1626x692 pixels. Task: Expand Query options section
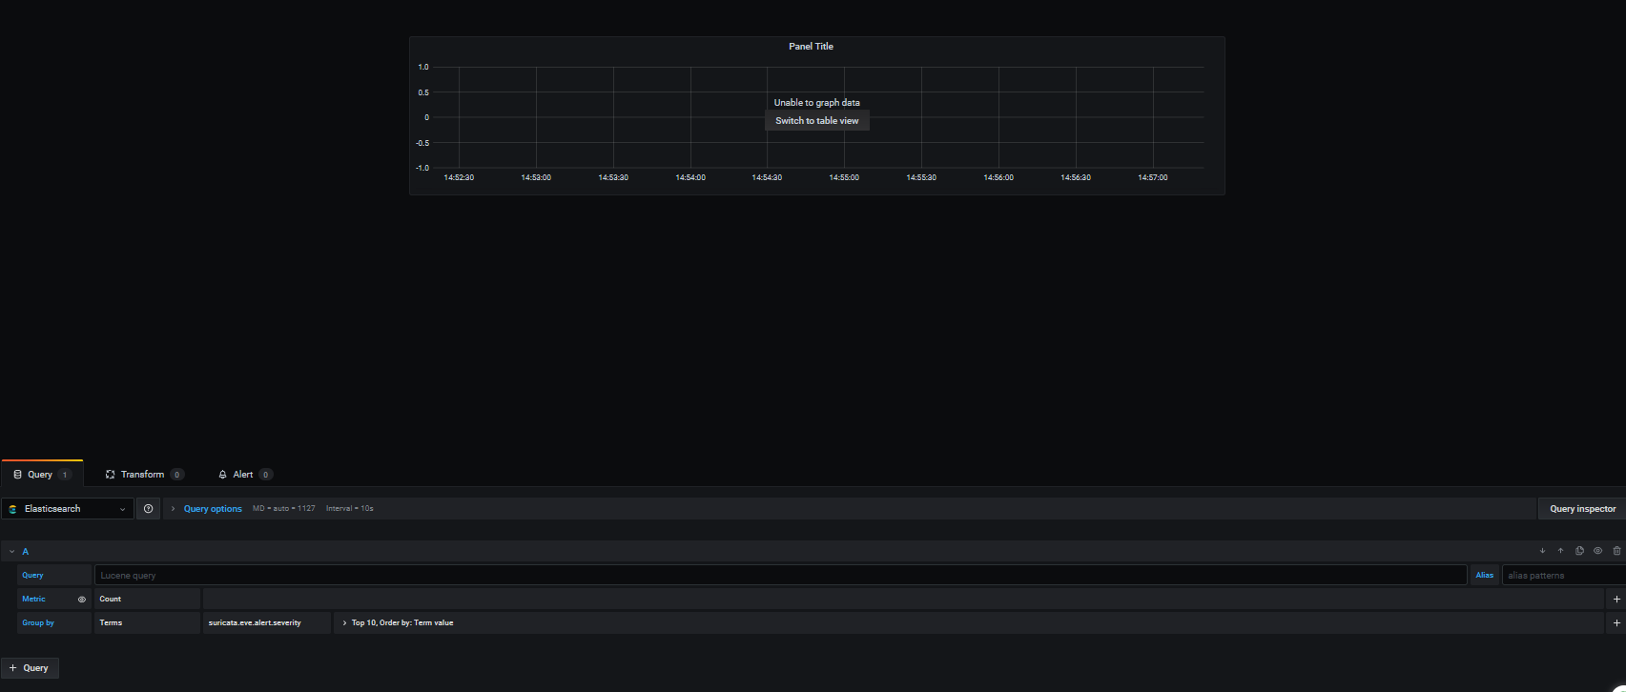212,509
